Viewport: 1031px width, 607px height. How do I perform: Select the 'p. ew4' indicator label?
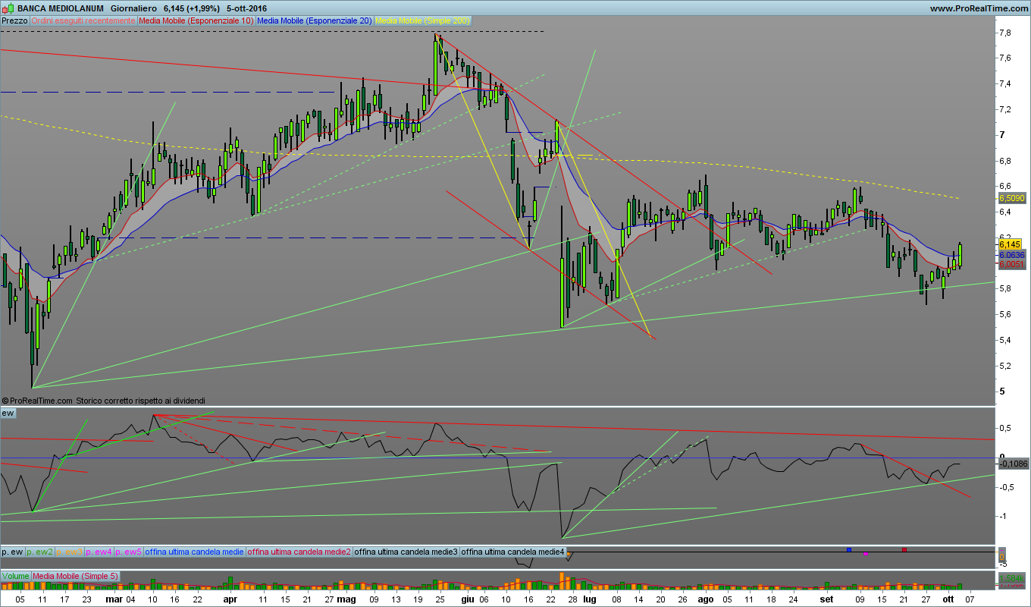coord(99,552)
